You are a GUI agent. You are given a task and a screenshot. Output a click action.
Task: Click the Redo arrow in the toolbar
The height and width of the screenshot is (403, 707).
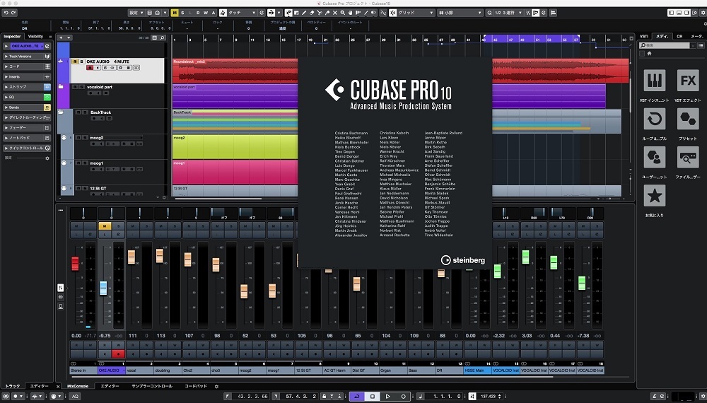point(13,13)
